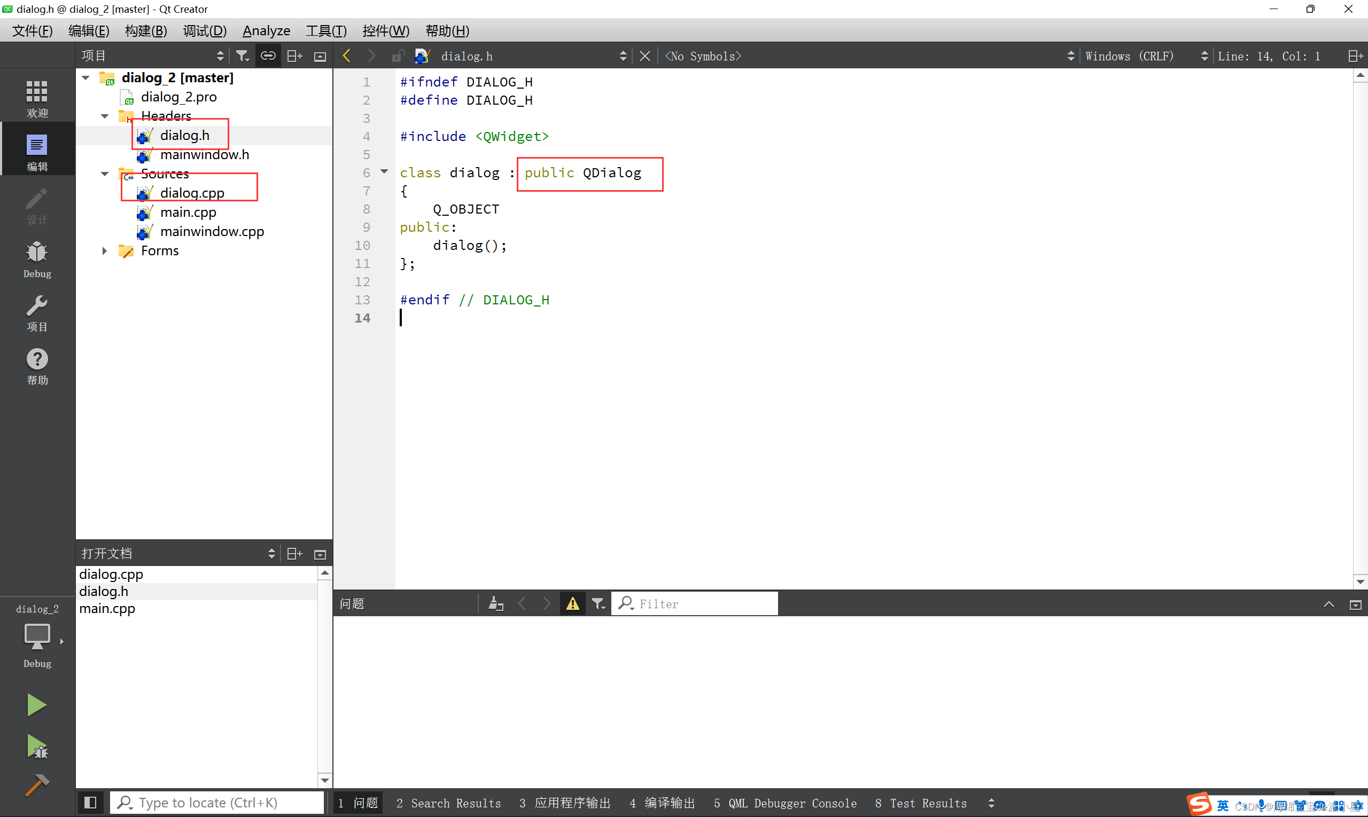Change Windows (CRLF) line ending setting
Image resolution: width=1368 pixels, height=817 pixels.
[x=1147, y=56]
